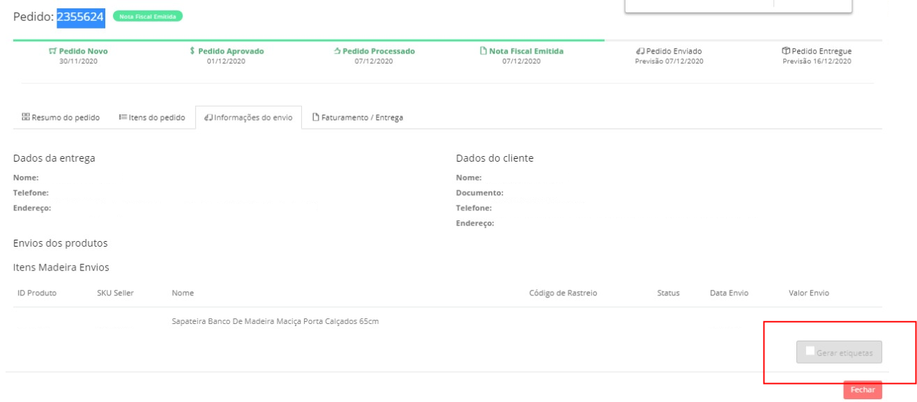
Task: Click the Itens Madeira Envios heading
Action: 61,267
